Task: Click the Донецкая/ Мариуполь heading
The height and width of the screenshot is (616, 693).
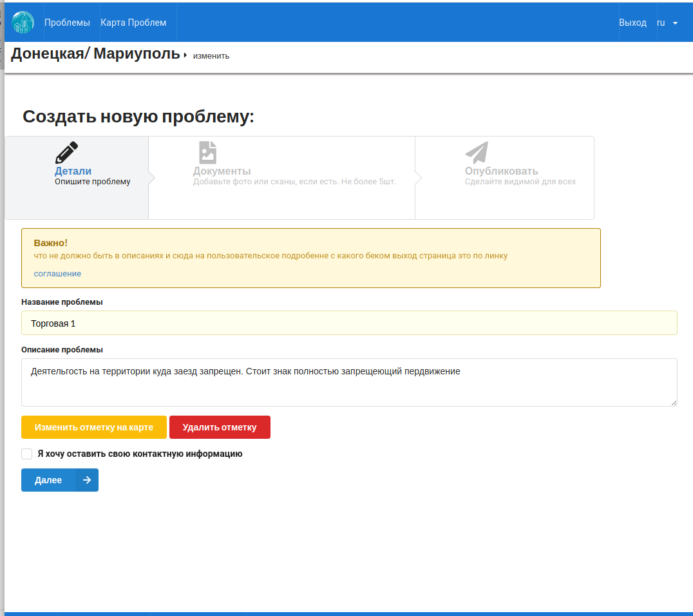Action: pyautogui.click(x=95, y=53)
